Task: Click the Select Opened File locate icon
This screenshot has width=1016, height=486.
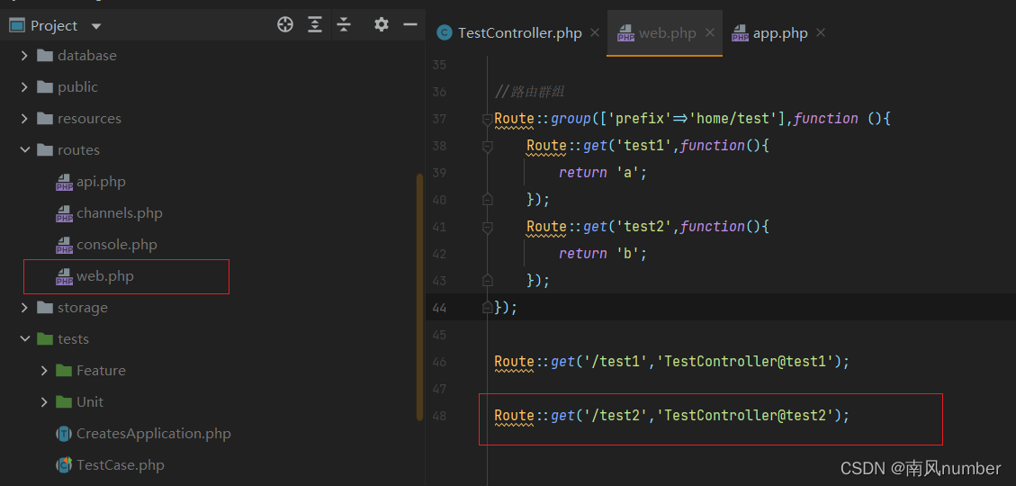Action: (285, 25)
